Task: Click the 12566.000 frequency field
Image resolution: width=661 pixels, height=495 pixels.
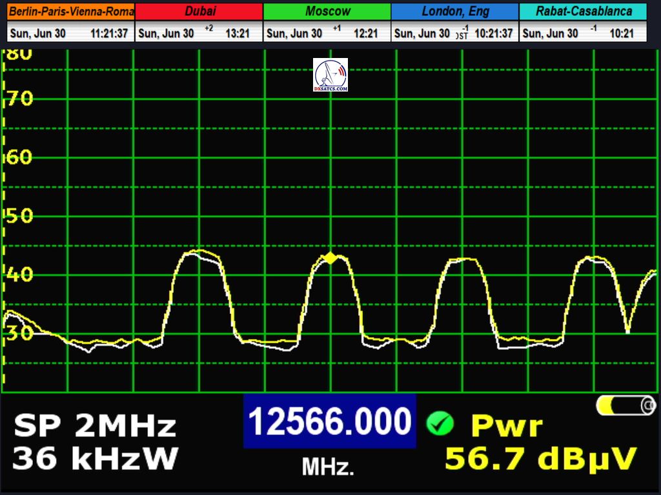Action: 329,422
